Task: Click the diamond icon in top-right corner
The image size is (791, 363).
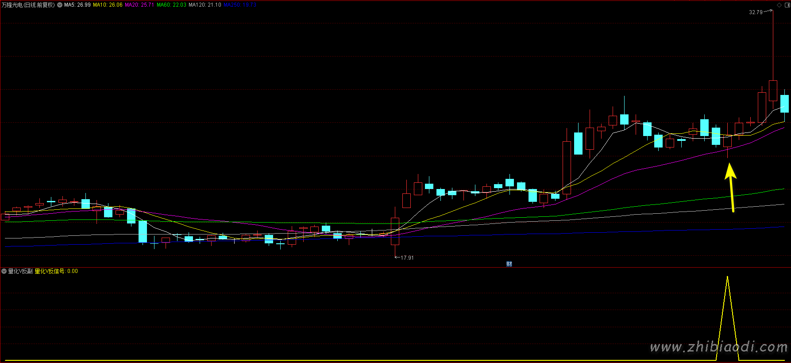Action: pyautogui.click(x=779, y=5)
